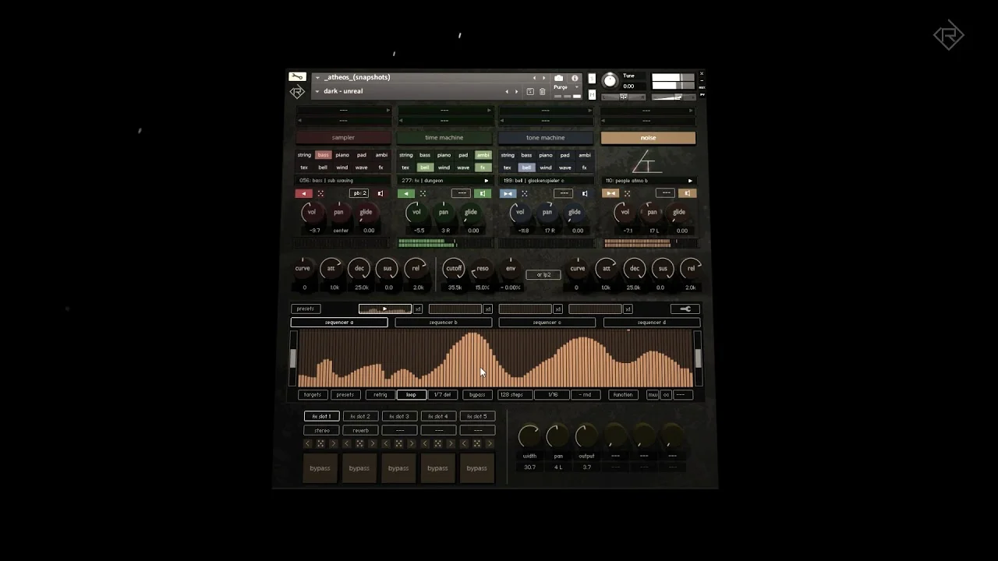The height and width of the screenshot is (561, 998).
Task: Click the tone machine playback direction icon
Action: pos(508,193)
